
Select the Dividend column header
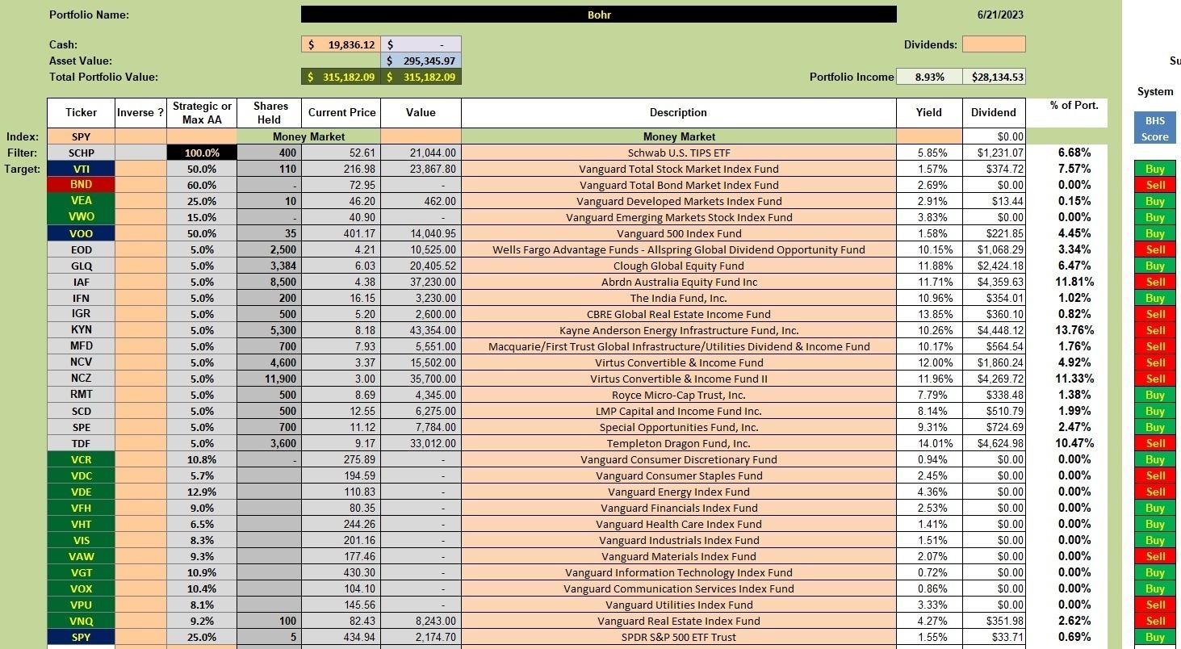tap(994, 113)
